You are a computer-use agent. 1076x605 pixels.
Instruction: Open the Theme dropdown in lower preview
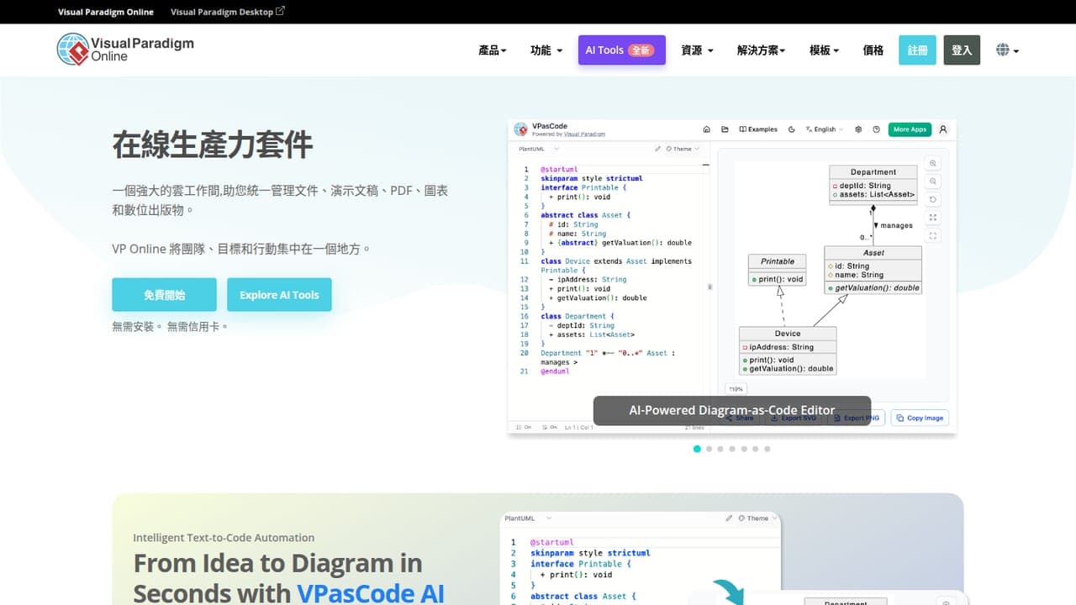tap(757, 518)
